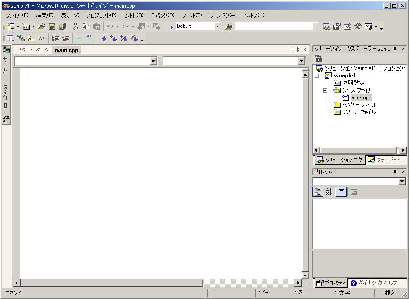Click the New Project toolbar icon
Screen dimensions: 409x299
coord(10,26)
